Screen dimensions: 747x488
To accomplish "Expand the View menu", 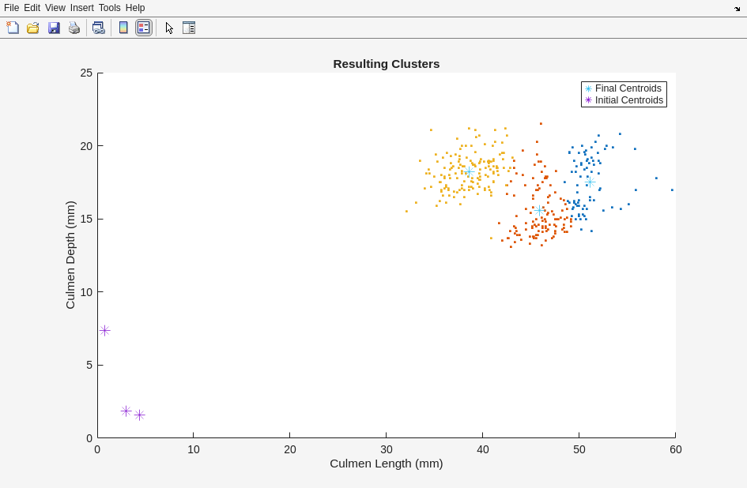I will click(x=55, y=8).
